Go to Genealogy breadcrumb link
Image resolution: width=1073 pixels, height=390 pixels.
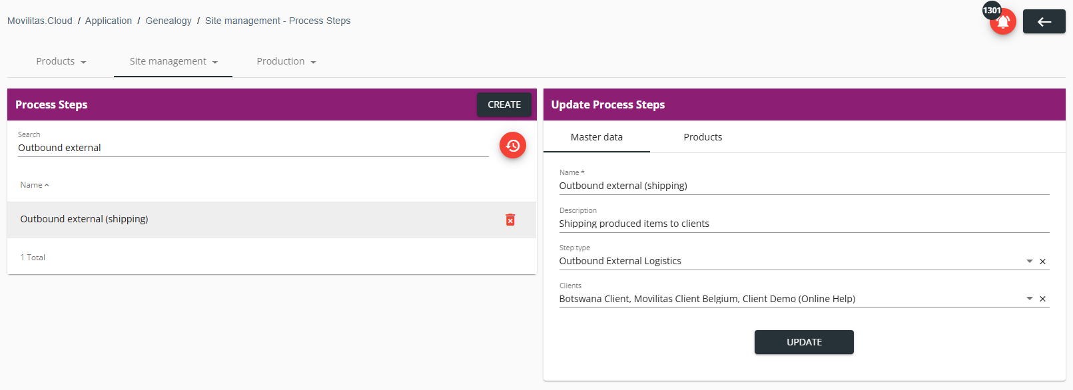click(x=169, y=21)
